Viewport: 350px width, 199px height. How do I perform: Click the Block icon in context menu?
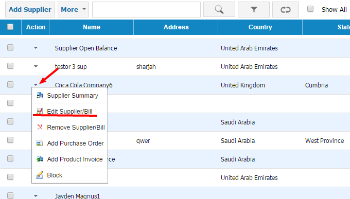point(40,175)
